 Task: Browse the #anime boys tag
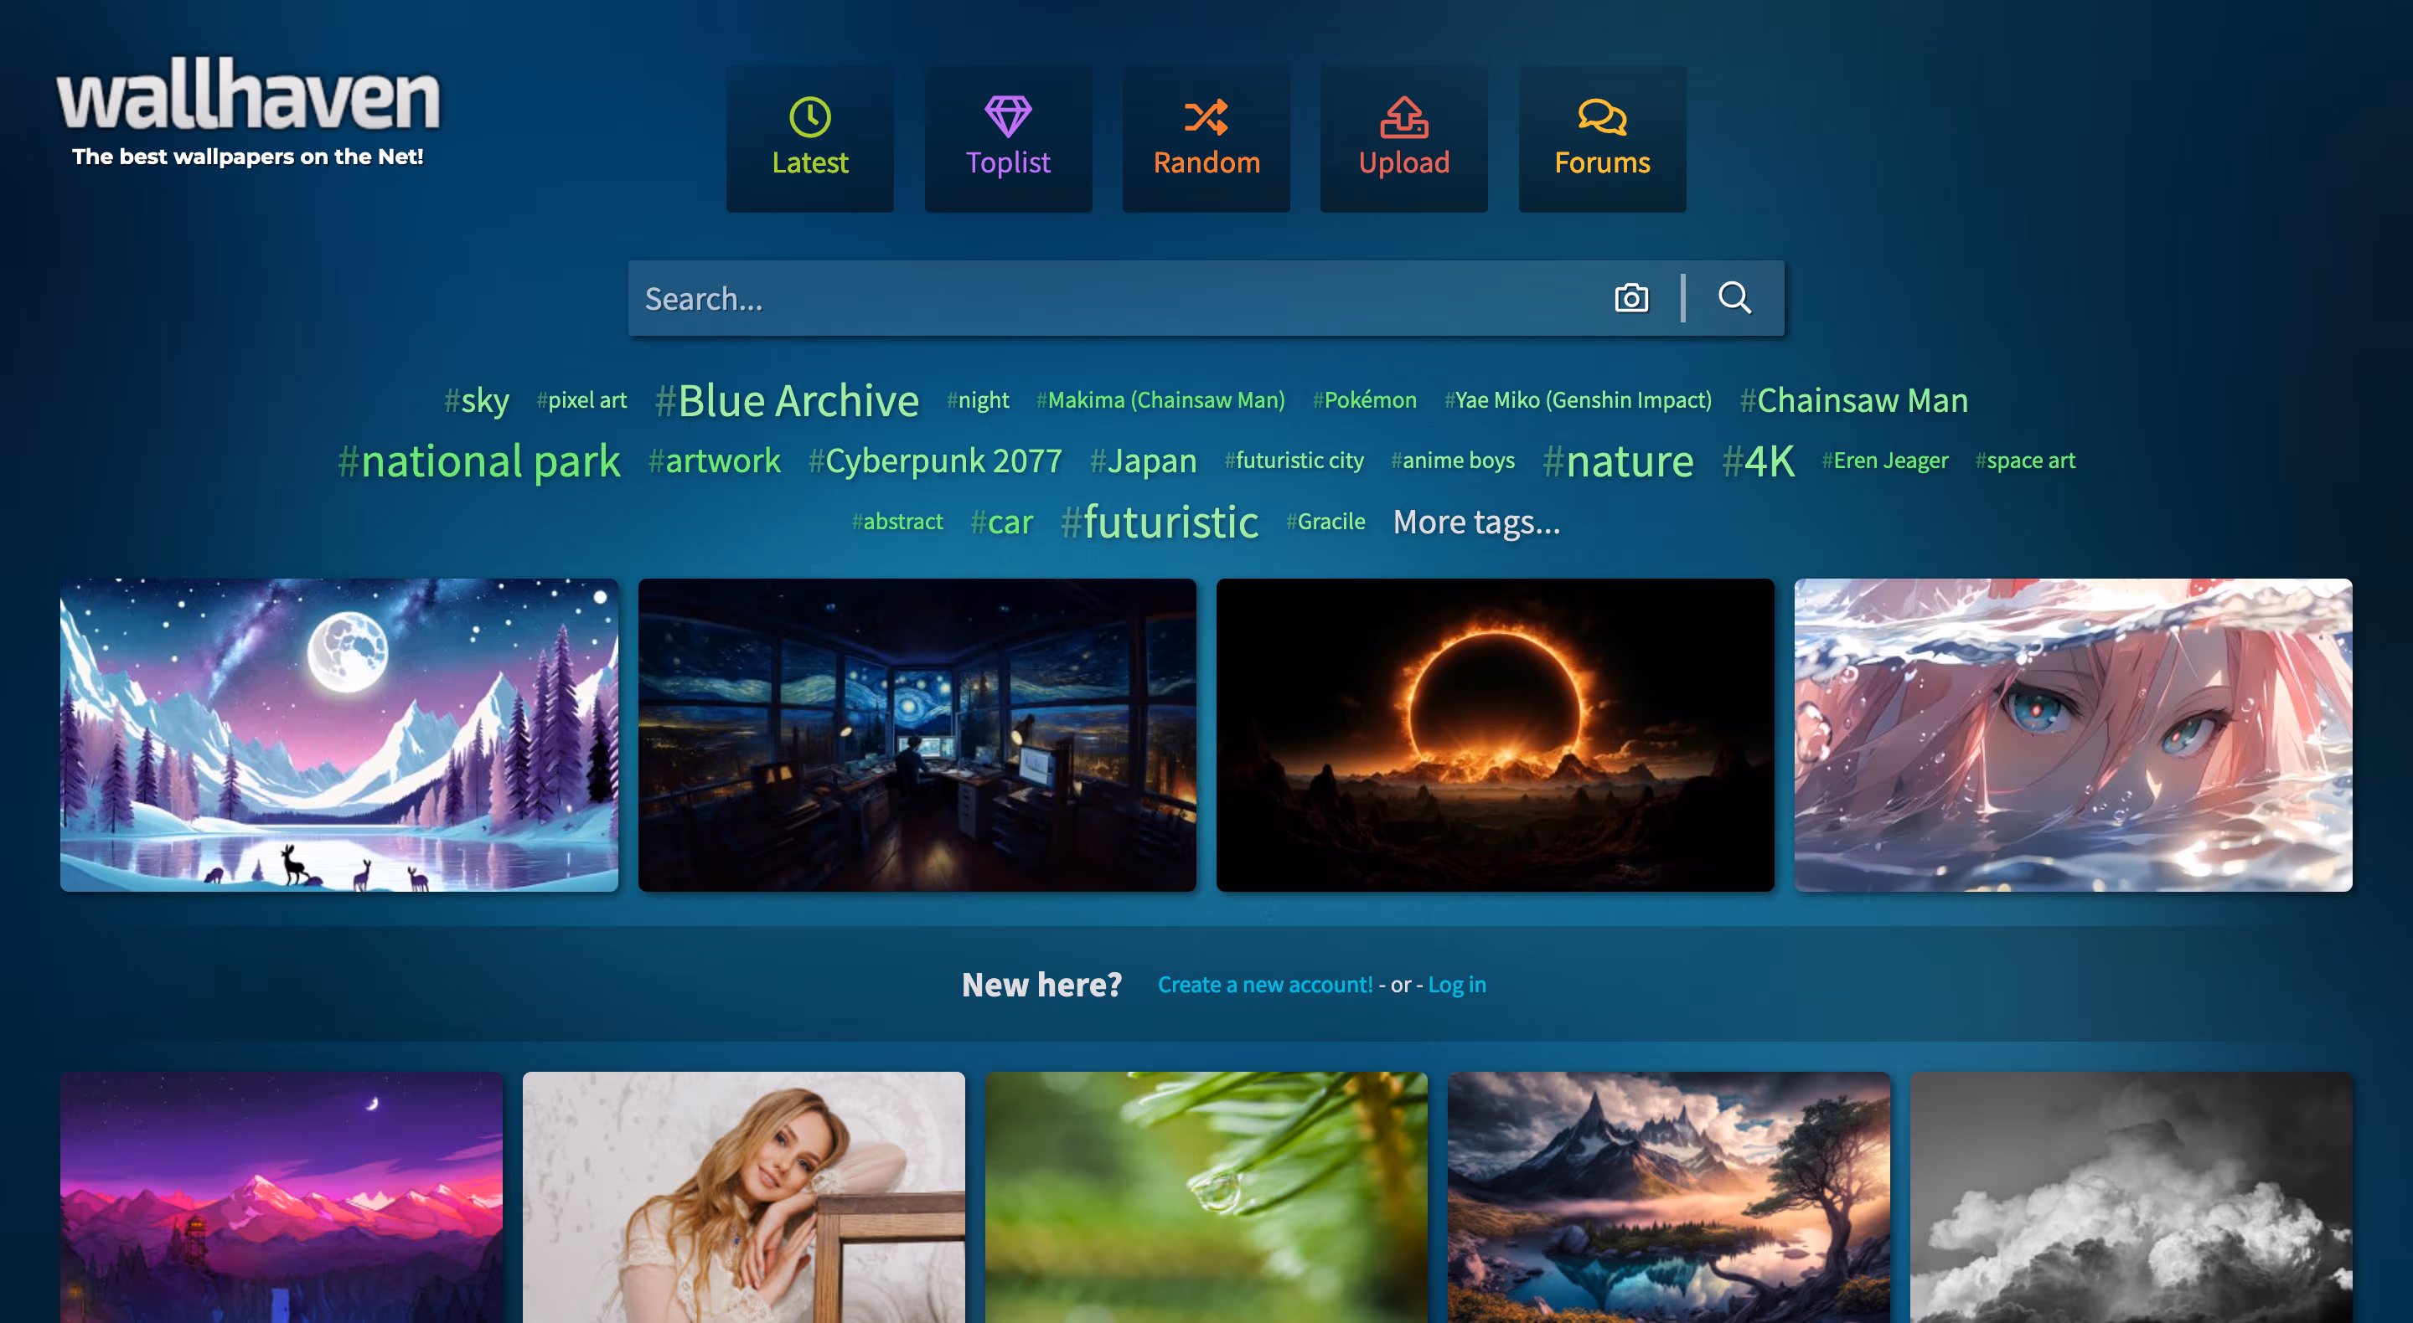click(x=1452, y=461)
